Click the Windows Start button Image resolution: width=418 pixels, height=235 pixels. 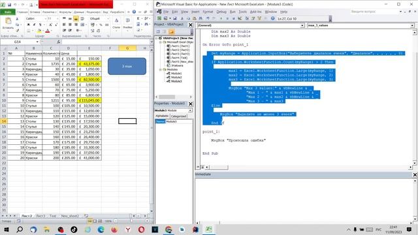[x=6, y=229]
